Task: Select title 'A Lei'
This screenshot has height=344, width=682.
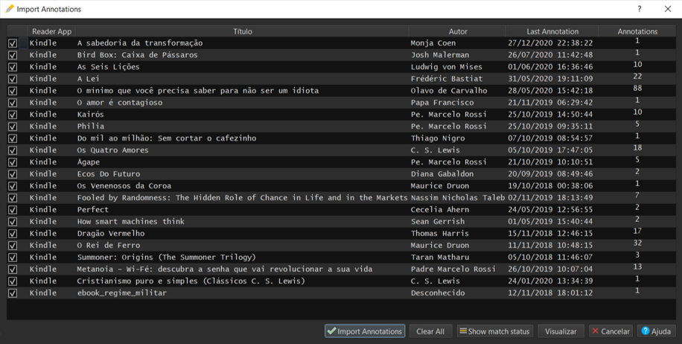Action: (89, 79)
